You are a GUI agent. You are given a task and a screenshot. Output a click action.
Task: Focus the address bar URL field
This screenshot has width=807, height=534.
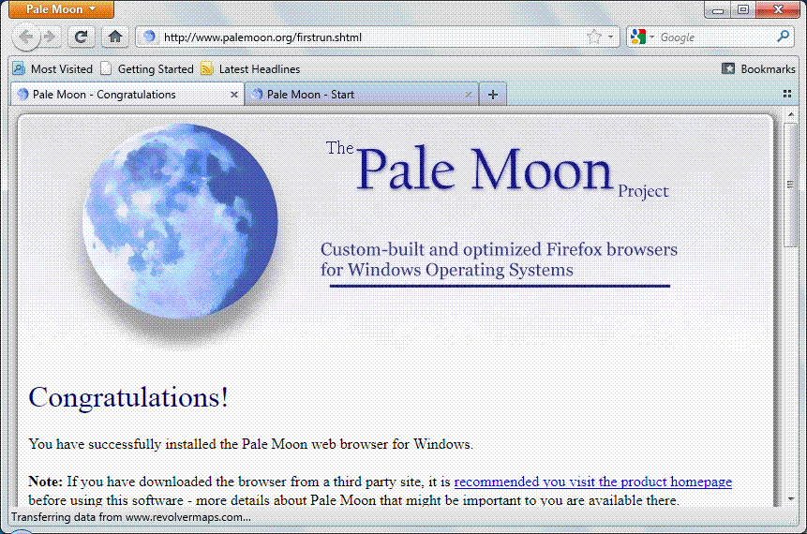point(366,37)
